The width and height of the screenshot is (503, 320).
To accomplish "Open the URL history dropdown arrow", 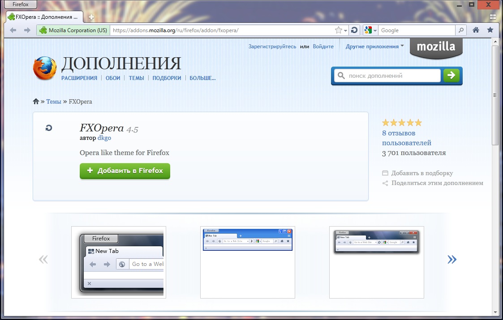I will (x=345, y=31).
